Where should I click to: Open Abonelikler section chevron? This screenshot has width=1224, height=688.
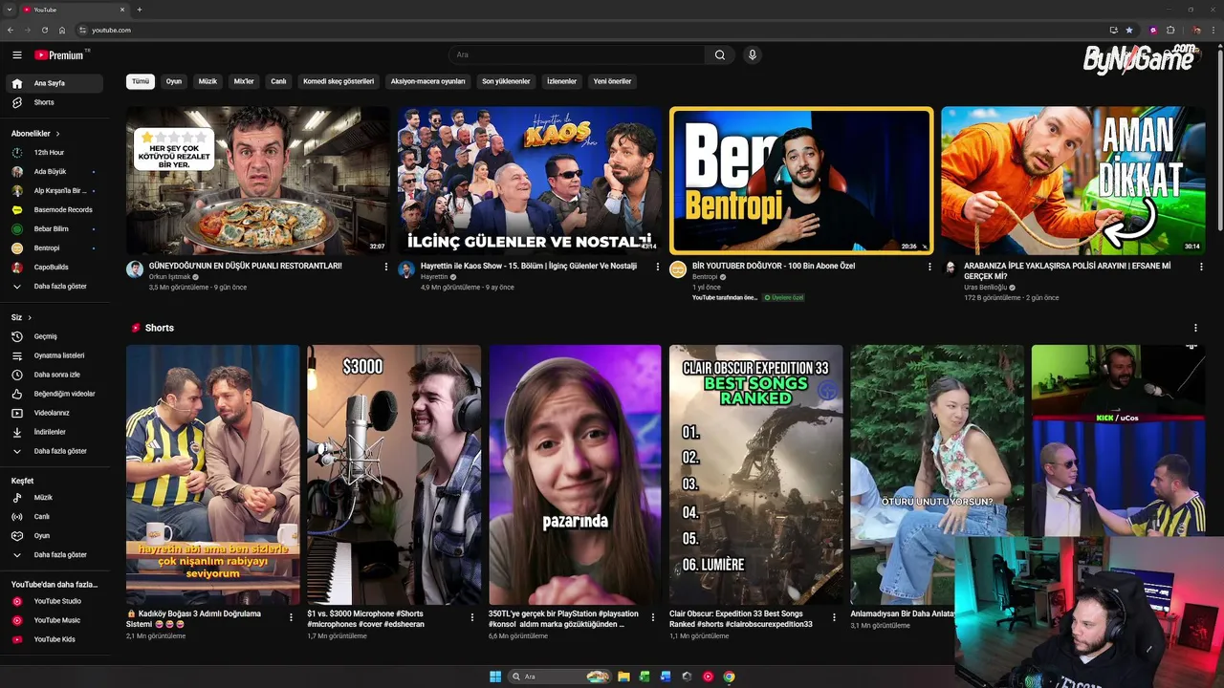tap(57, 134)
